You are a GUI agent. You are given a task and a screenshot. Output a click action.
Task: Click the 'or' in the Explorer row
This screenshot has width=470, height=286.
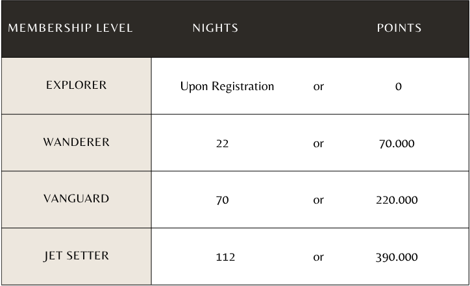click(318, 87)
